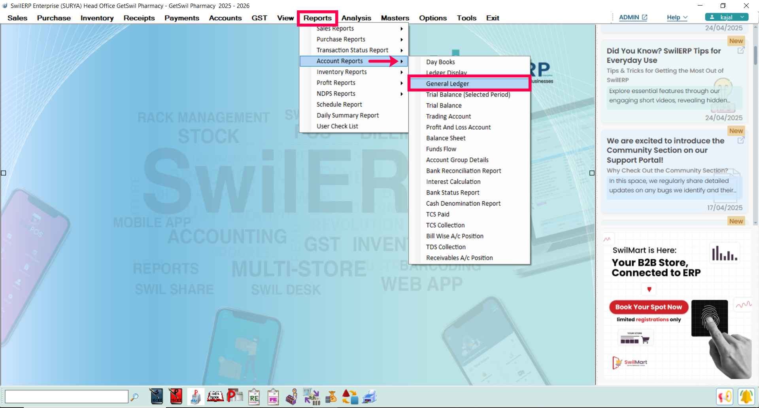Screen dimensions: 759x408
Task: Open the Inventory menu
Action: click(x=97, y=18)
